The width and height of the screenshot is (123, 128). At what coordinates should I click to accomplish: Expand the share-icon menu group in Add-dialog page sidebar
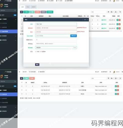tap(9, 36)
